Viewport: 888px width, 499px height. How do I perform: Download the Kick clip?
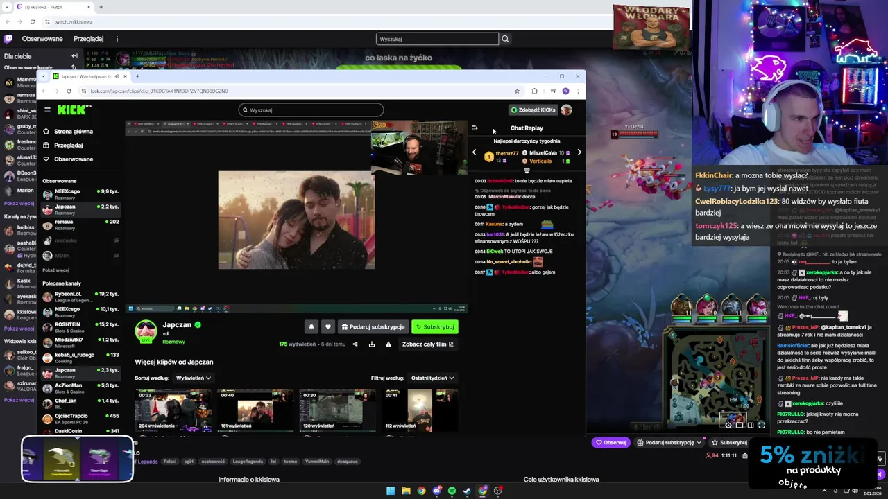(372, 344)
